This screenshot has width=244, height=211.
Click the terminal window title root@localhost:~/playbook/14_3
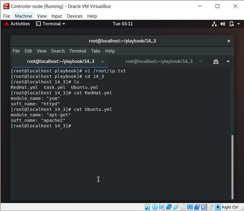122,41
